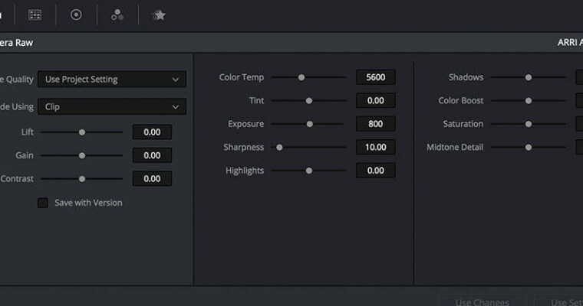583x306 pixels.
Task: Click the Midtone Detail slider handle
Action: click(529, 148)
